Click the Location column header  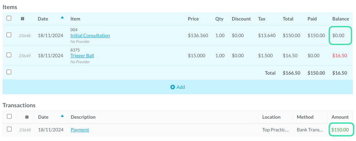[x=271, y=117]
